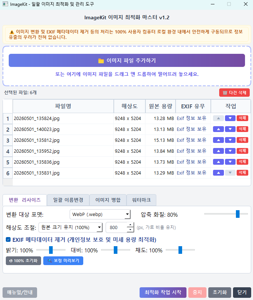This screenshot has height=300, width=253.
Task: Switch to 일괄 이름변경 tab
Action: (x=68, y=200)
